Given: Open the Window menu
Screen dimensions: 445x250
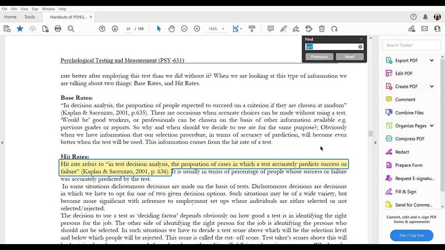Looking at the screenshot, I should pos(48,9).
